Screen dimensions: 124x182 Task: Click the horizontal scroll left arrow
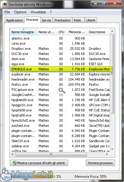click(x=13, y=154)
